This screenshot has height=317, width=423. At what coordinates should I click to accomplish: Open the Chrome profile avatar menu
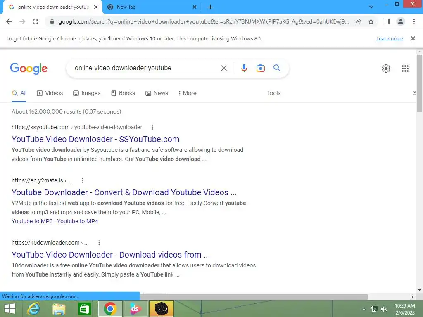pyautogui.click(x=401, y=21)
